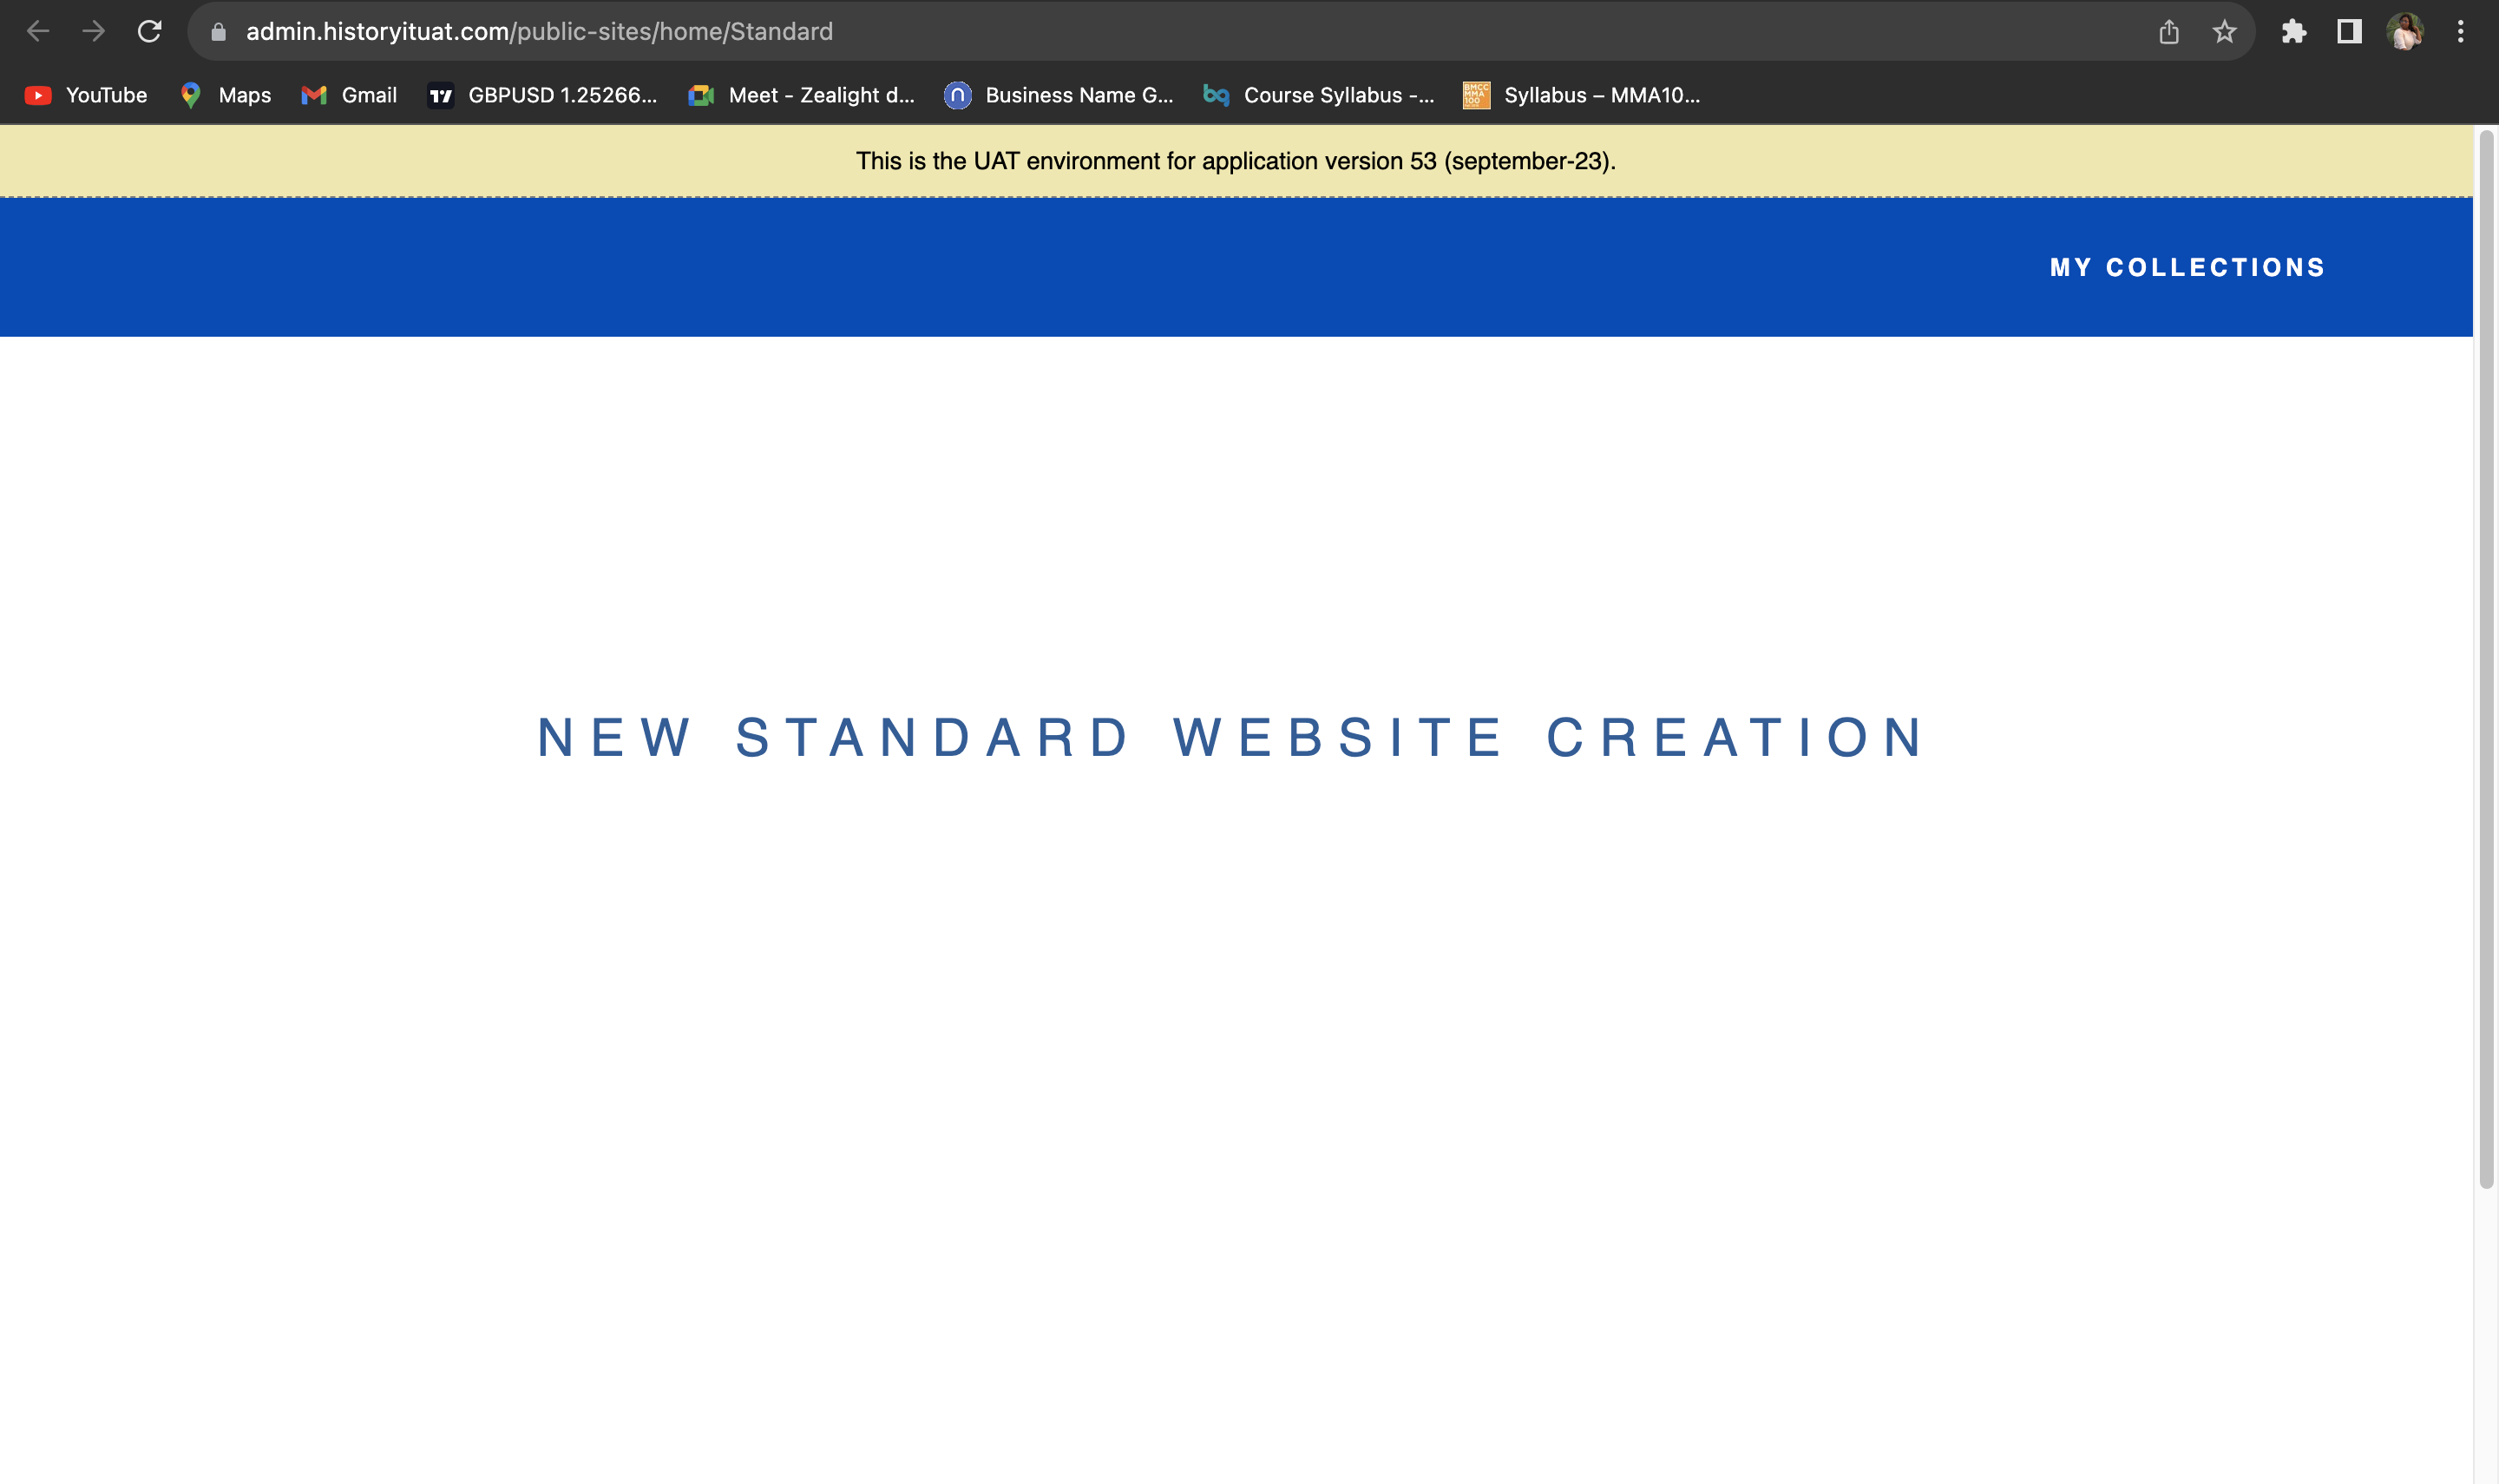Viewport: 2499px width, 1484px height.
Task: Click the site lock icon
Action: 219,32
